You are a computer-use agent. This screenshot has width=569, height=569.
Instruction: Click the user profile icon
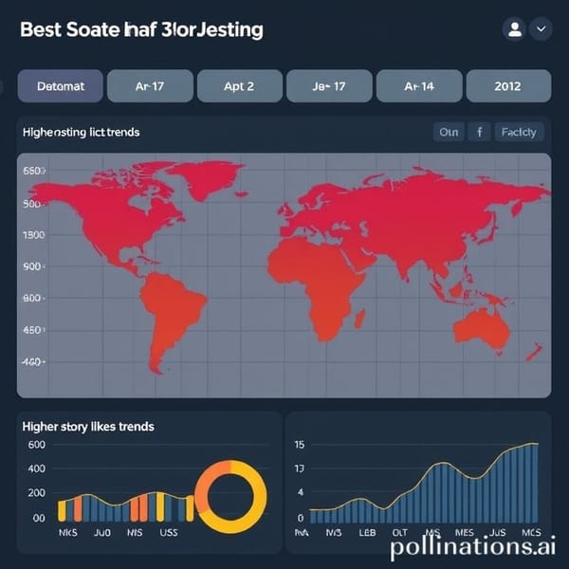(515, 30)
